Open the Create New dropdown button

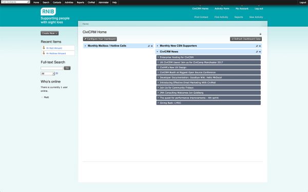pyautogui.click(x=49, y=33)
